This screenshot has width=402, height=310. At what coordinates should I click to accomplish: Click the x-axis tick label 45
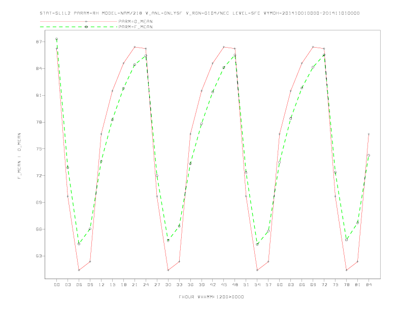tap(224, 285)
